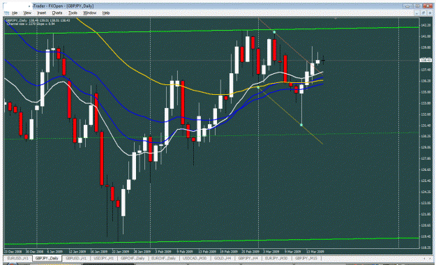The image size is (436, 265).
Task: Minimize the inner chart window
Action: pos(416,13)
